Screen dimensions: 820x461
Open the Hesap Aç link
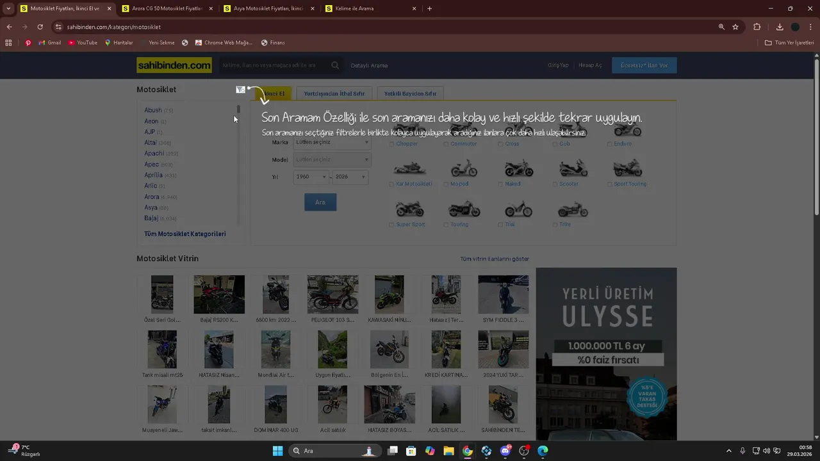[x=590, y=65]
